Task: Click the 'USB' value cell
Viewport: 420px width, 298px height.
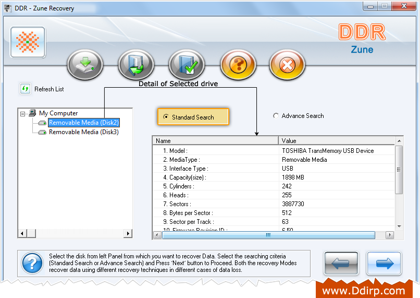Action: point(288,169)
